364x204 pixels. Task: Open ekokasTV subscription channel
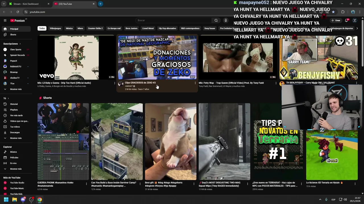point(16,78)
